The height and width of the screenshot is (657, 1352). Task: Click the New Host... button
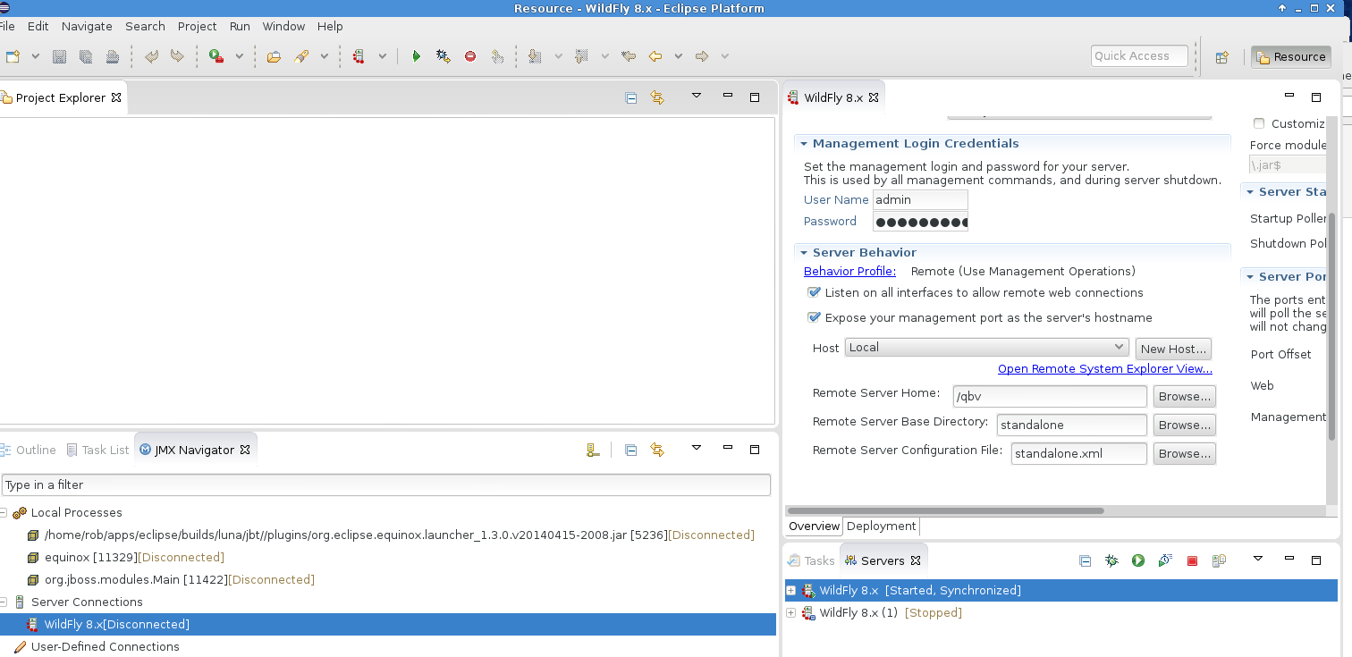tap(1173, 349)
